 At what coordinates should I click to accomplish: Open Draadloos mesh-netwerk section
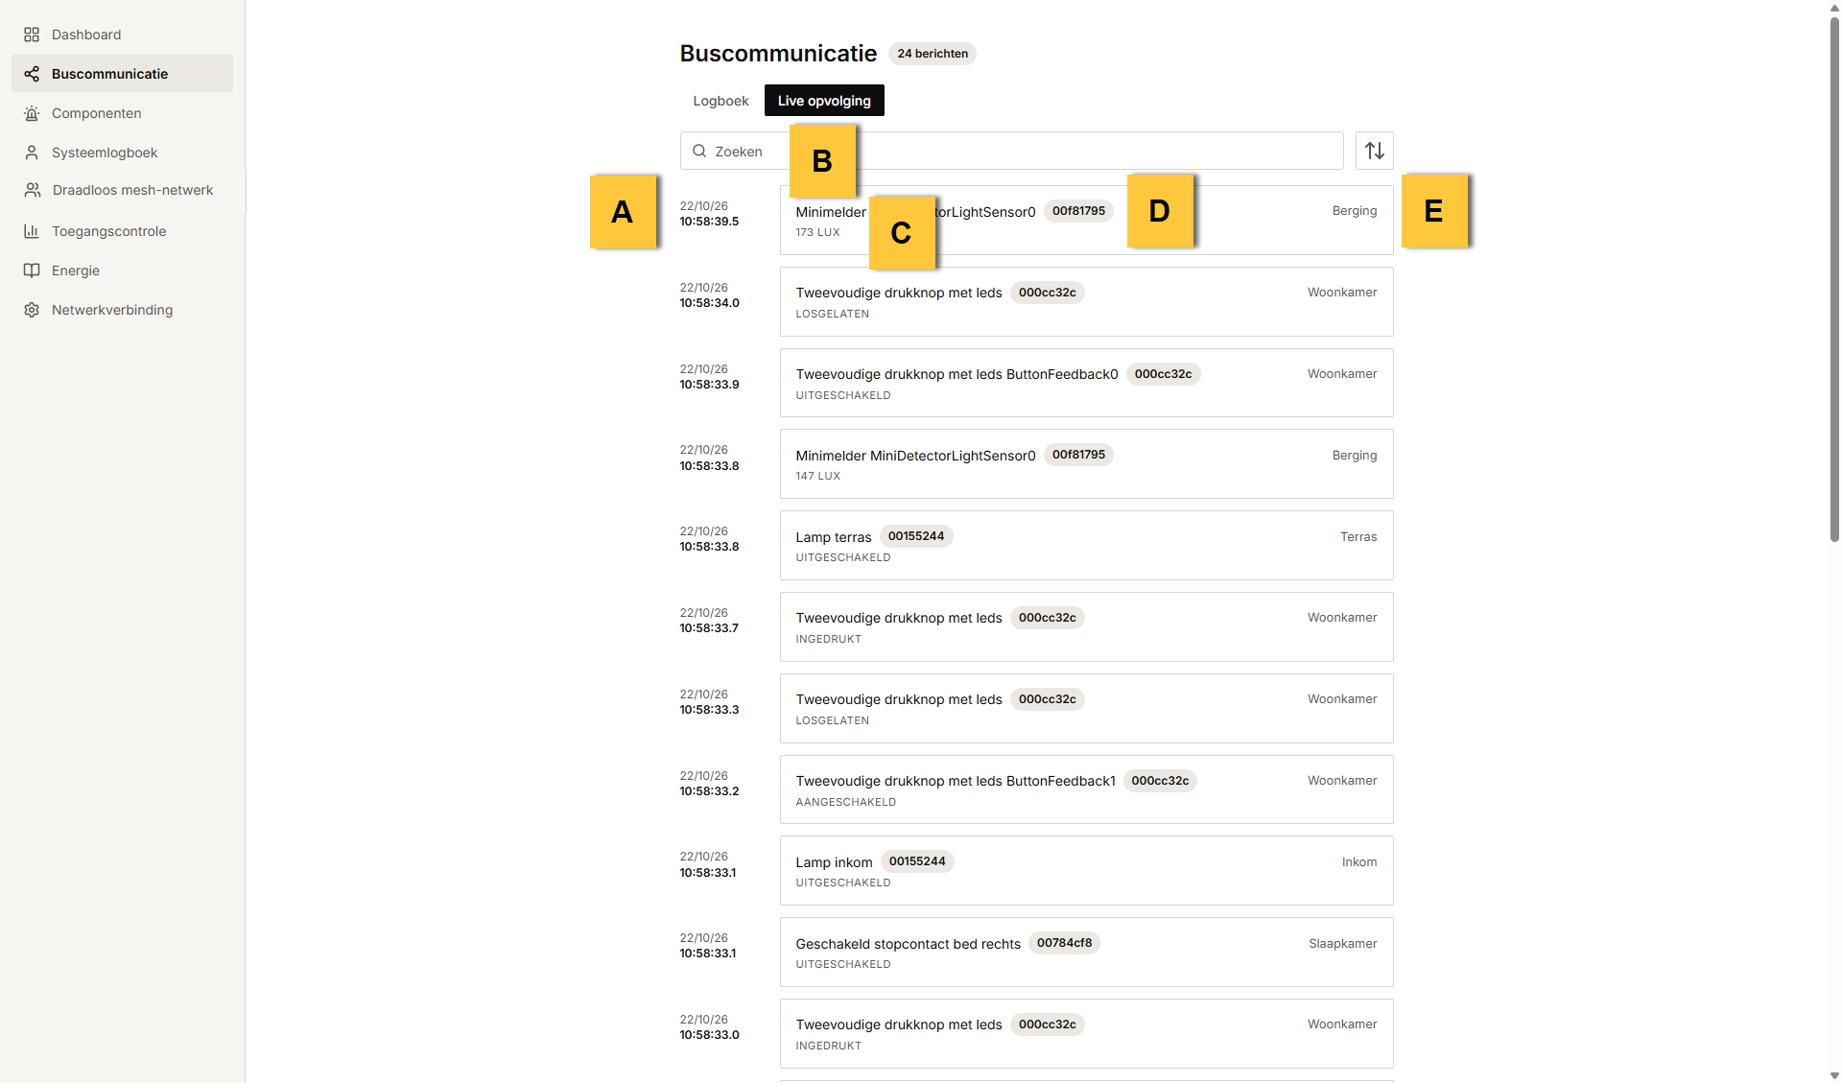(122, 190)
